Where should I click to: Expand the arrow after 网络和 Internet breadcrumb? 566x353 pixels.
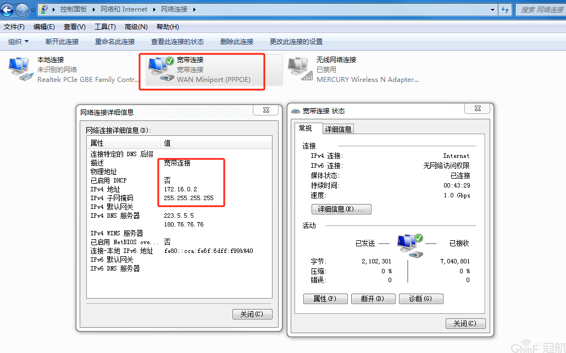click(154, 9)
